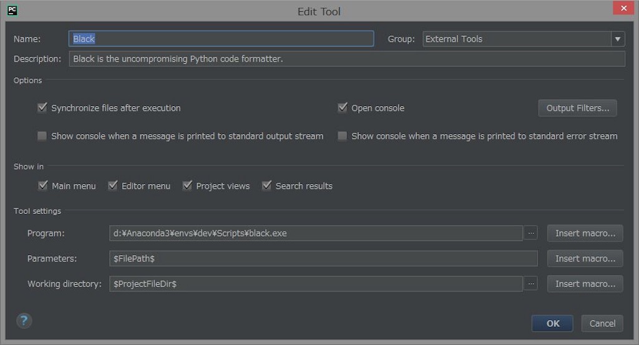Click the Parameters field with $FilePath$
The height and width of the screenshot is (345, 639).
pos(323,258)
